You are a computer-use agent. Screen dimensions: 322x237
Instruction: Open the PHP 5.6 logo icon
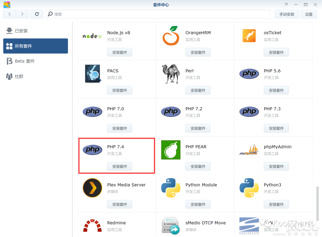coord(249,74)
